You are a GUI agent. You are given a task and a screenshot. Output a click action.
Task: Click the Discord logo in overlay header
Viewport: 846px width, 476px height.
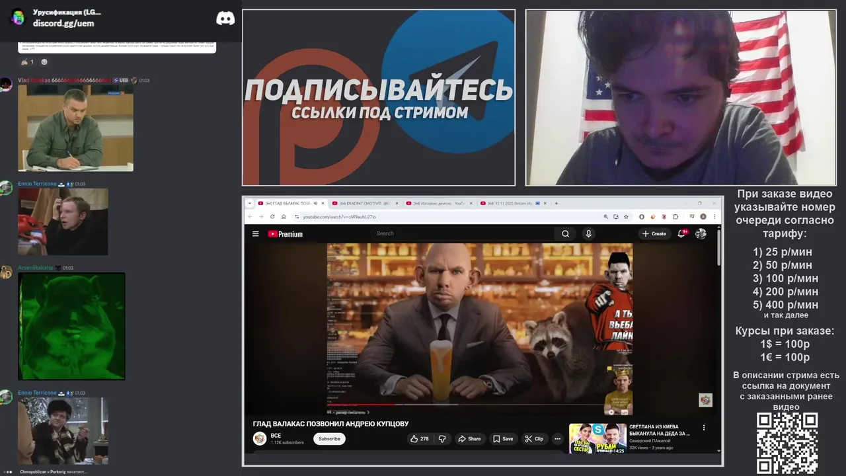[225, 18]
